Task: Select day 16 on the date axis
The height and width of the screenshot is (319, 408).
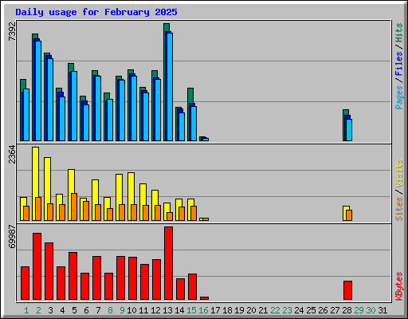Action: point(203,310)
